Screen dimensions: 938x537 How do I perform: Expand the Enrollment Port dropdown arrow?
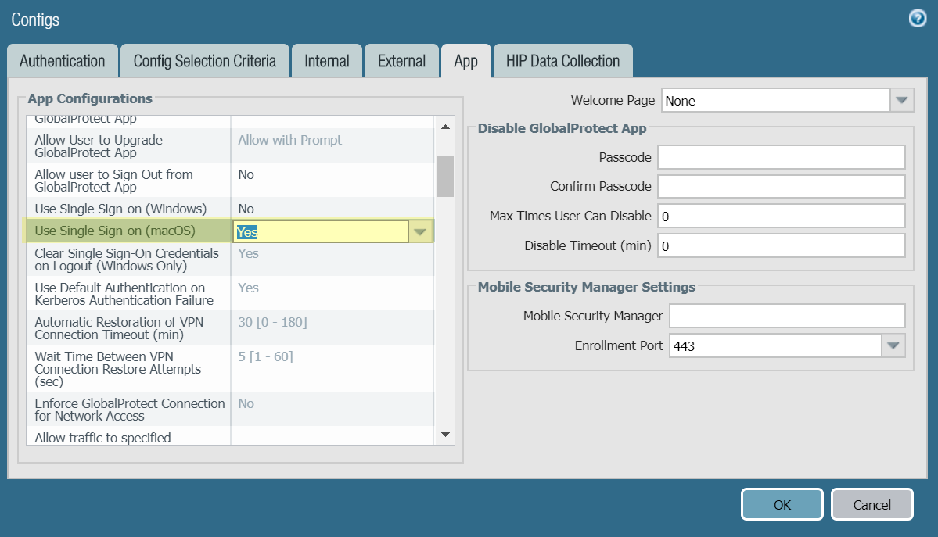893,345
